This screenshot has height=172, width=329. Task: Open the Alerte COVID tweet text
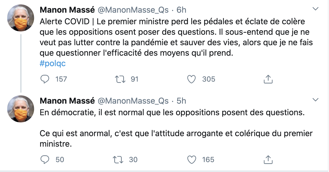pos(176,37)
